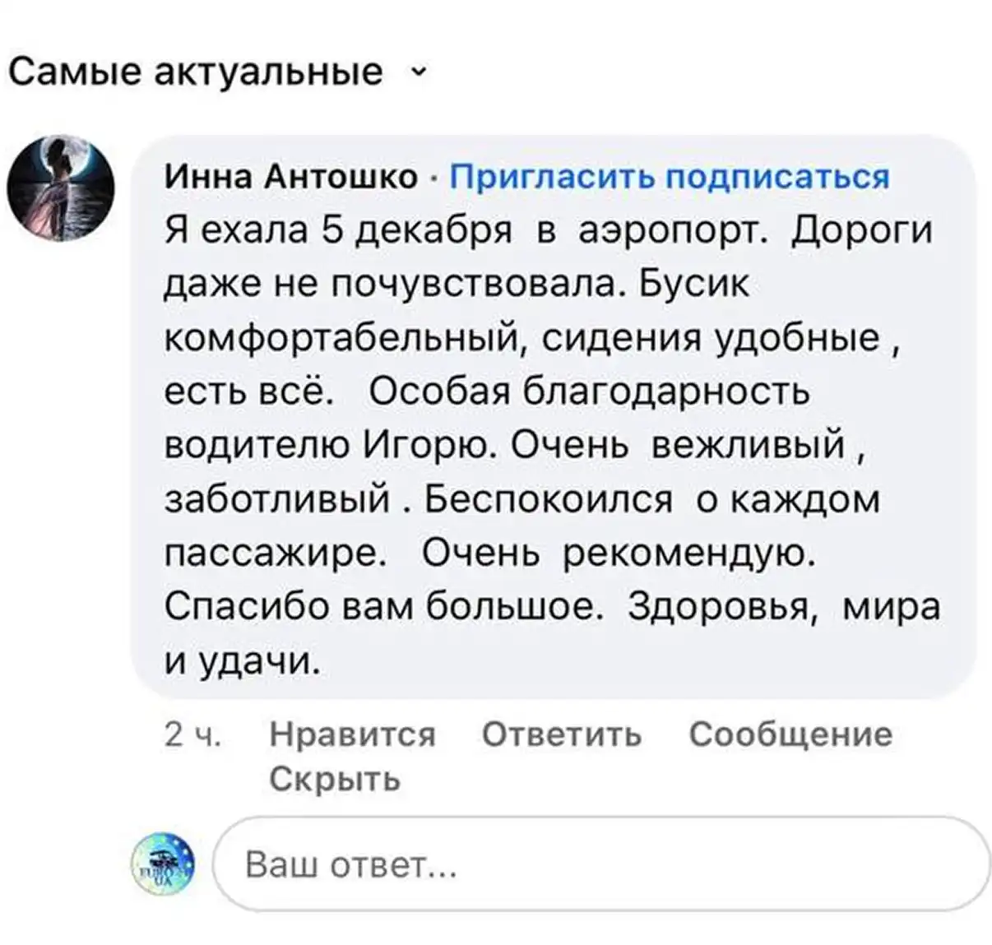Viewport: 992px width, 945px height.
Task: Hide the comment using "Скрыть"
Action: [x=335, y=778]
